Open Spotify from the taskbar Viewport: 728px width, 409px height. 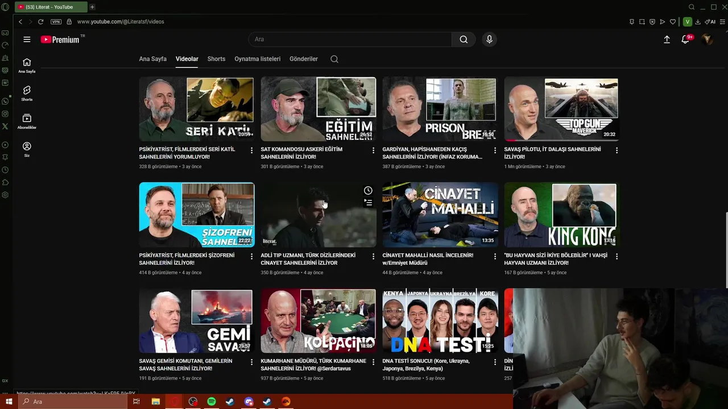[x=212, y=402]
